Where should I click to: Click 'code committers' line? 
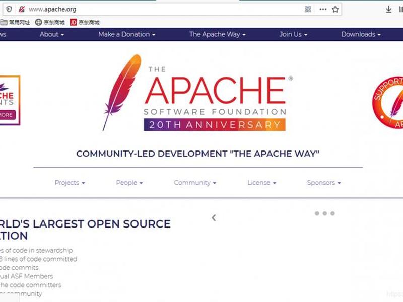point(35,285)
